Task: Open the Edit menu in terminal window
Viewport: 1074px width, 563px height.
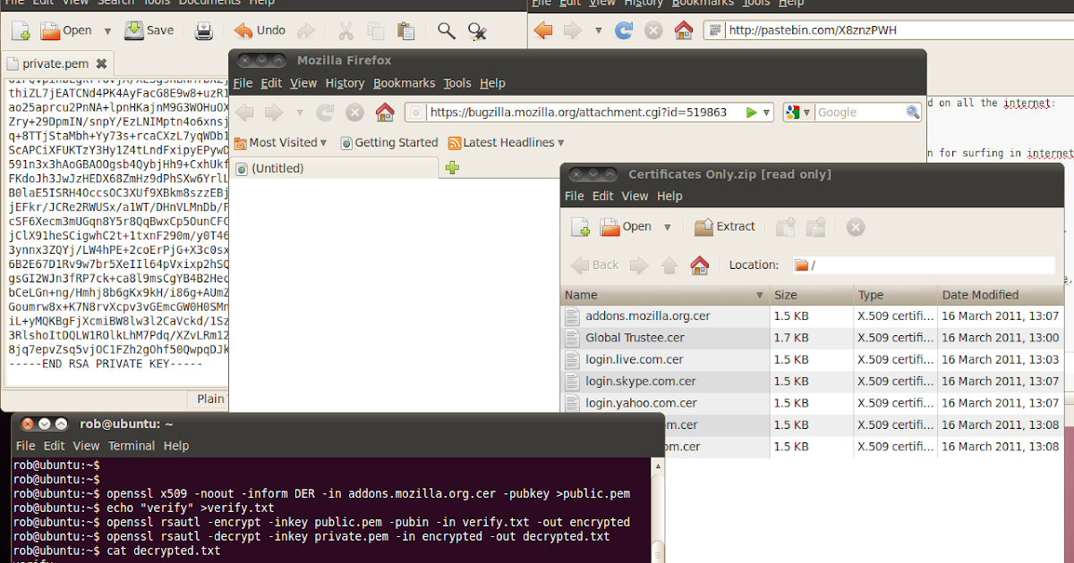Action: click(x=55, y=446)
